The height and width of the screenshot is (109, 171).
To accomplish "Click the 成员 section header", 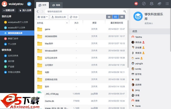I will point(149,31).
